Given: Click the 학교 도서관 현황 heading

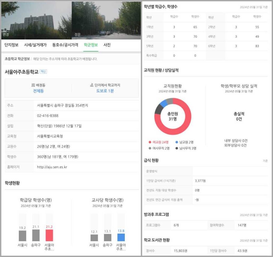Looking at the screenshot, I should point(157,240).
